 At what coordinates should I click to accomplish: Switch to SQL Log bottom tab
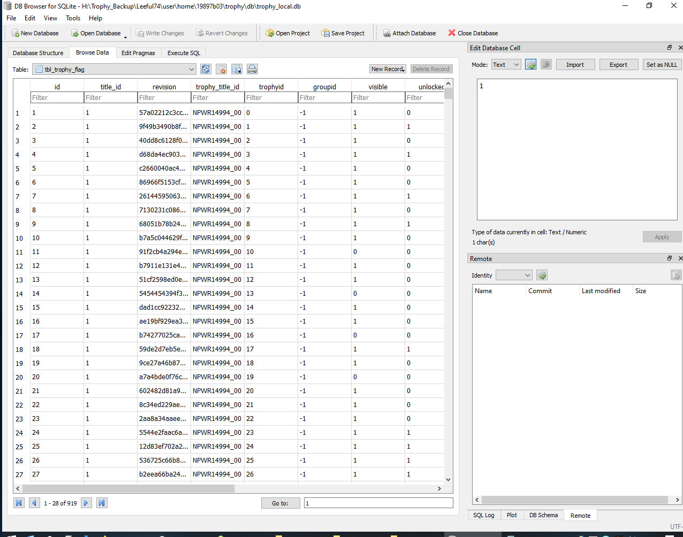coord(484,515)
